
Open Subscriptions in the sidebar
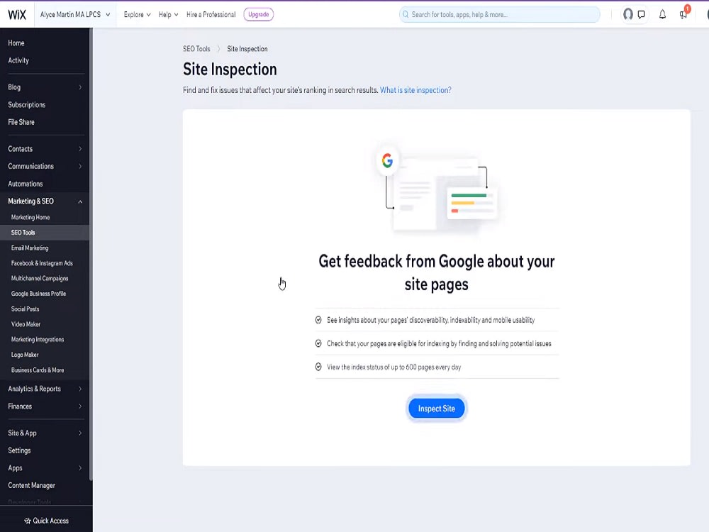pos(27,104)
